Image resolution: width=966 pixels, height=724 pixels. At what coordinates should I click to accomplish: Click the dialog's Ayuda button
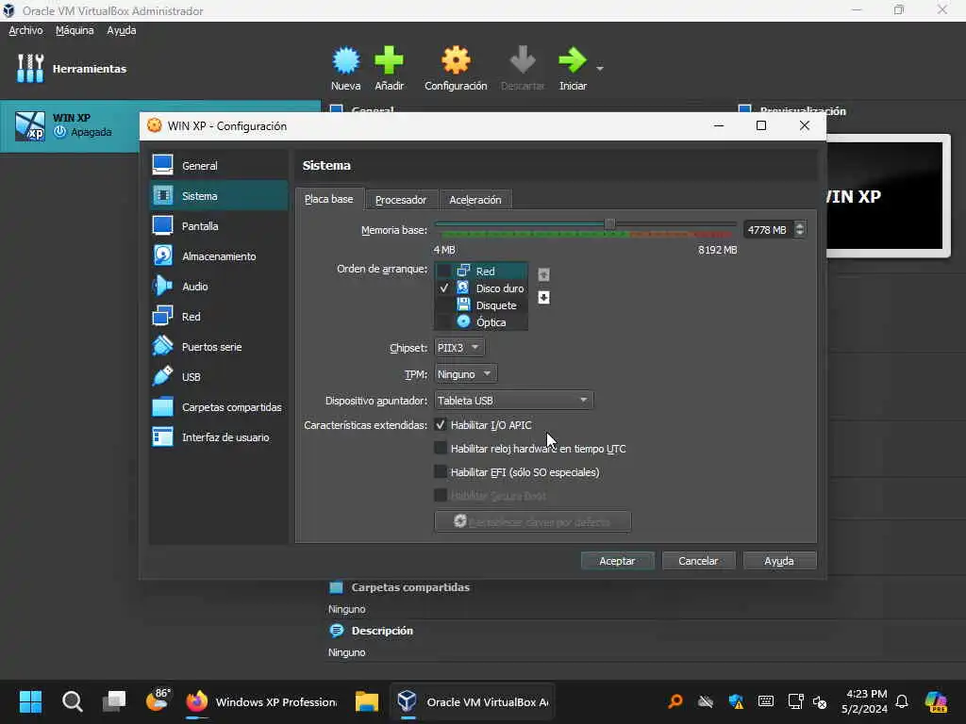779,561
